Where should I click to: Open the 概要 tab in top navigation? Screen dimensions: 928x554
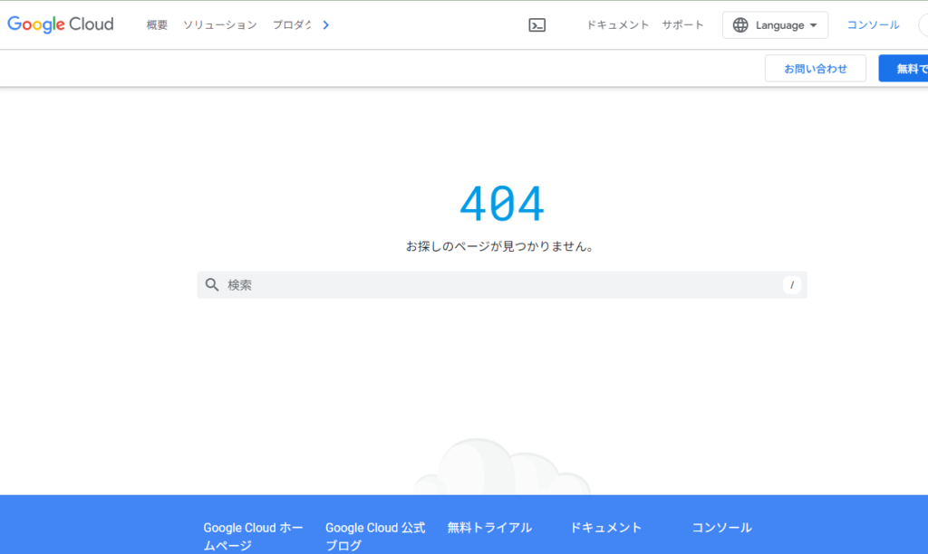point(157,25)
